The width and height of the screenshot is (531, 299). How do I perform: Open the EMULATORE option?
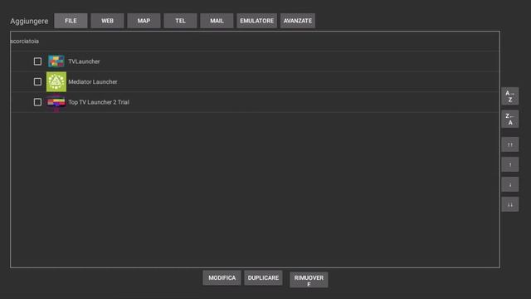(x=256, y=21)
